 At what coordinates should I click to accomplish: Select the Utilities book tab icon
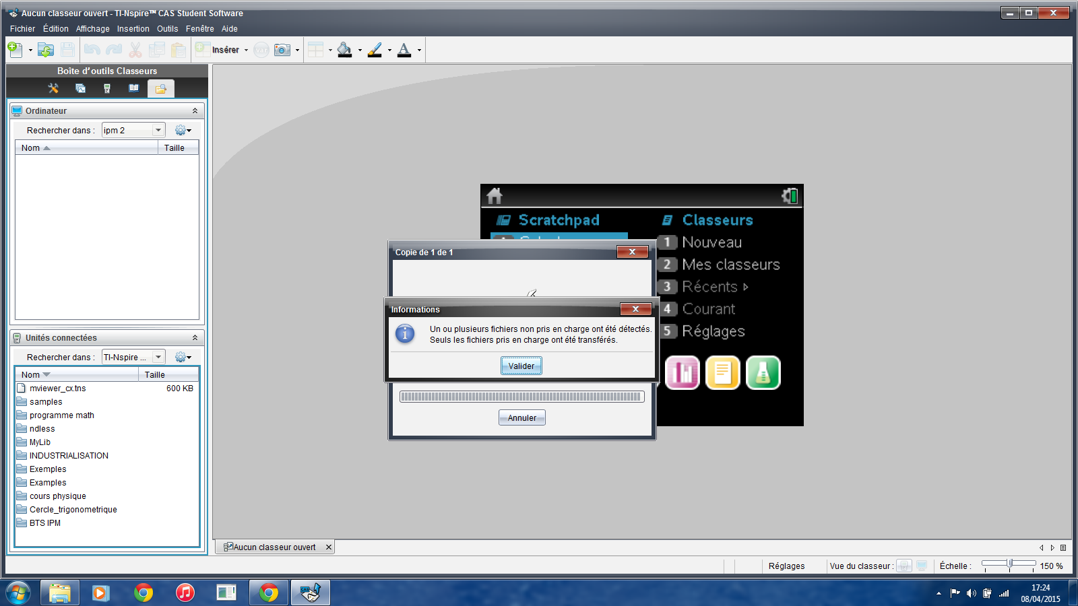point(134,88)
